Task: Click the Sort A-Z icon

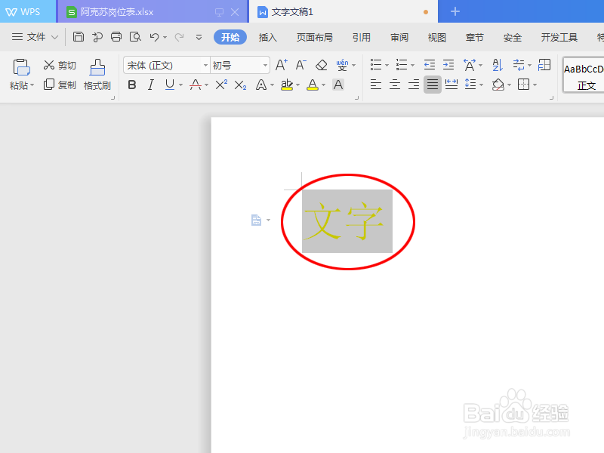Action: tap(498, 65)
